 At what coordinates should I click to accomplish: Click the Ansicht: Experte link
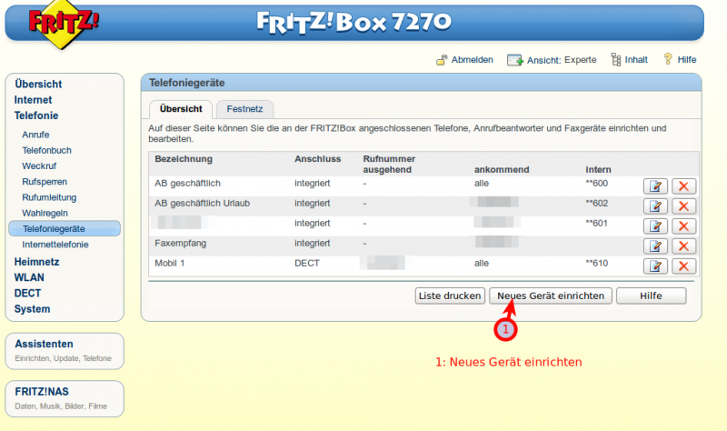(x=562, y=60)
